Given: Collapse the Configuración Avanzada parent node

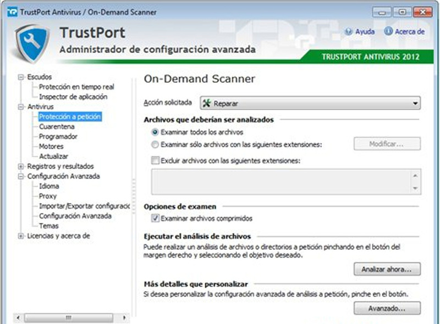Looking at the screenshot, I should pos(21,176).
